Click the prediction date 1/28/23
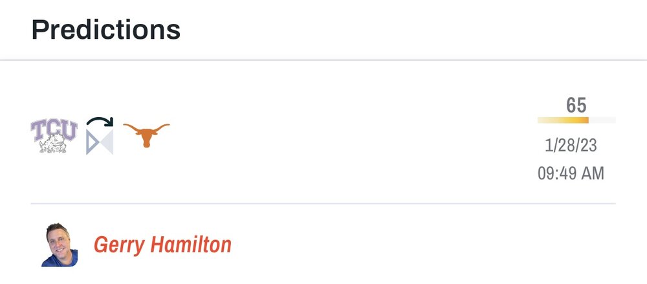Image resolution: width=647 pixels, height=284 pixels. (x=571, y=146)
